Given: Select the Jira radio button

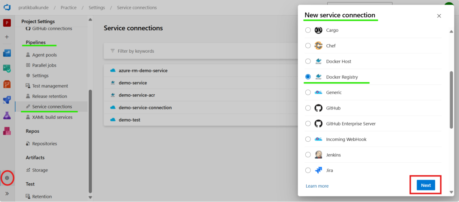Looking at the screenshot, I should point(308,170).
